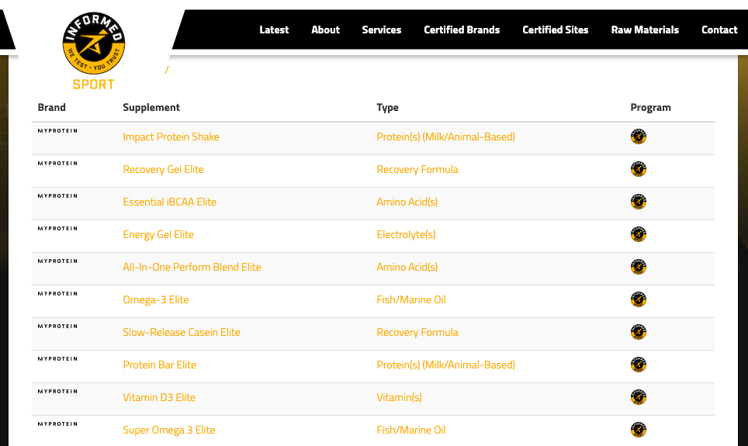Open the Slow-Release Casein Elite supplement link
Screen dimensions: 748x446
pos(182,333)
